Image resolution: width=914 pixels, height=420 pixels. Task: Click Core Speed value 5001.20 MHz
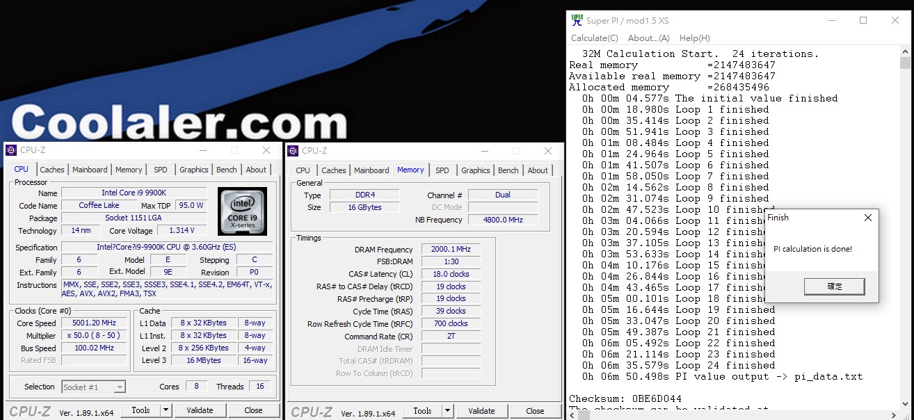click(x=94, y=323)
